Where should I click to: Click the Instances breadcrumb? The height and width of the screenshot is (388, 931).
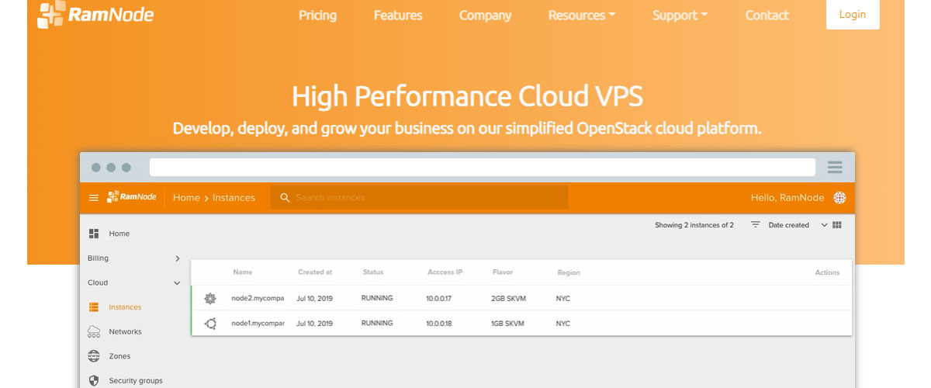234,198
